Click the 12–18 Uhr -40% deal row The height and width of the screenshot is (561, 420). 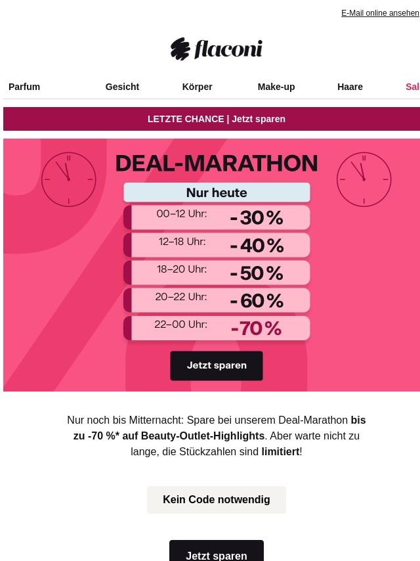pyautogui.click(x=217, y=245)
